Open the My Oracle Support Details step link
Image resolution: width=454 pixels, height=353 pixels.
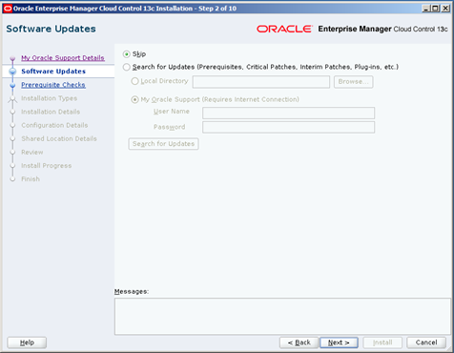coord(63,58)
